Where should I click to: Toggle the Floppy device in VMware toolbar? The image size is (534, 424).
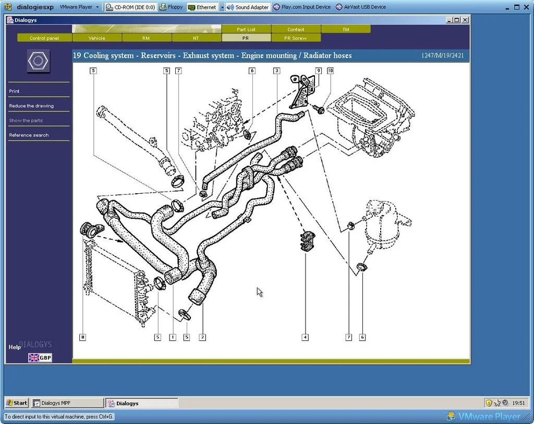171,7
